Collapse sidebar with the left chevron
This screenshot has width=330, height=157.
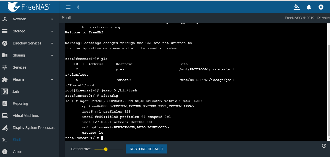coord(78,7)
